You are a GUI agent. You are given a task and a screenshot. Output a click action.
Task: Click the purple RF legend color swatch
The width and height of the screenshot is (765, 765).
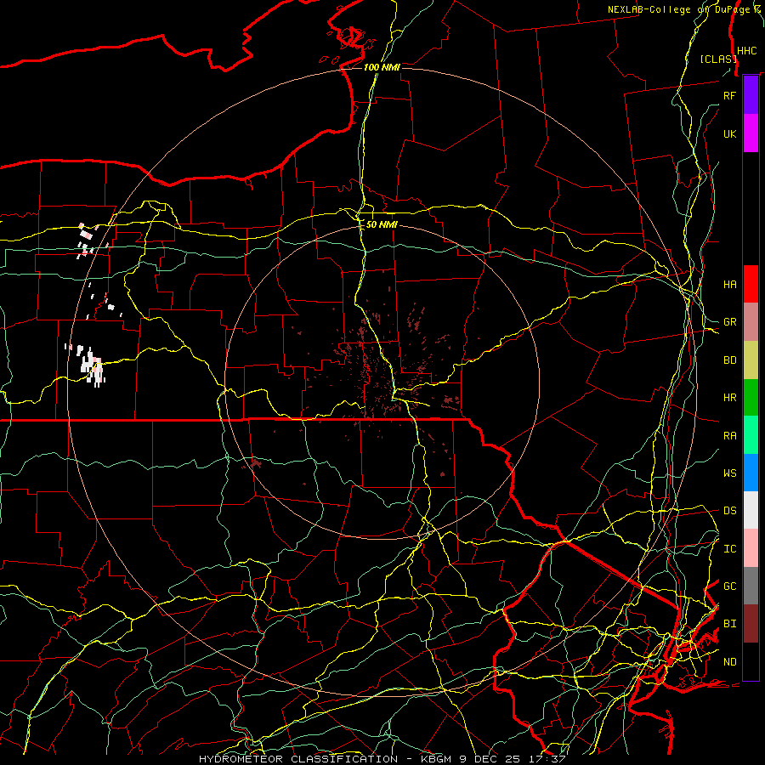click(x=751, y=95)
